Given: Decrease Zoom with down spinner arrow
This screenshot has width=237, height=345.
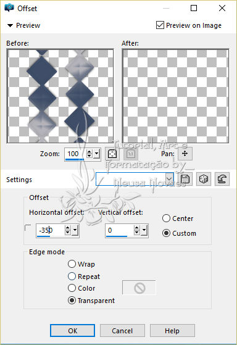Looking at the screenshot, I should click(89, 156).
